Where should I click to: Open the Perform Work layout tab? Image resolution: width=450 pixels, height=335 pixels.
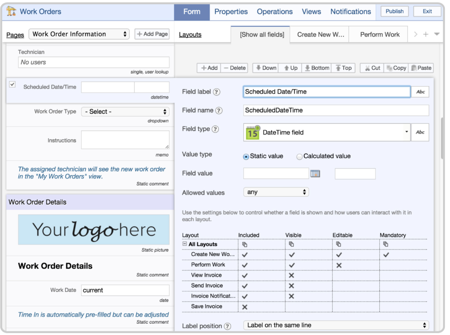(378, 34)
